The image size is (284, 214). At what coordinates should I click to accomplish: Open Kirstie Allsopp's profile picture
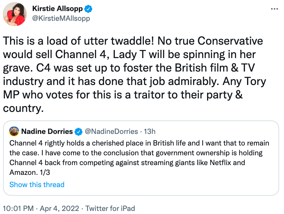[x=15, y=14]
